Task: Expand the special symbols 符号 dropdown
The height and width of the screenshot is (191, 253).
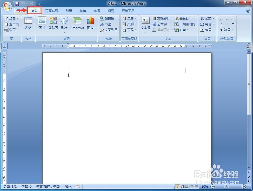Action: (x=232, y=30)
